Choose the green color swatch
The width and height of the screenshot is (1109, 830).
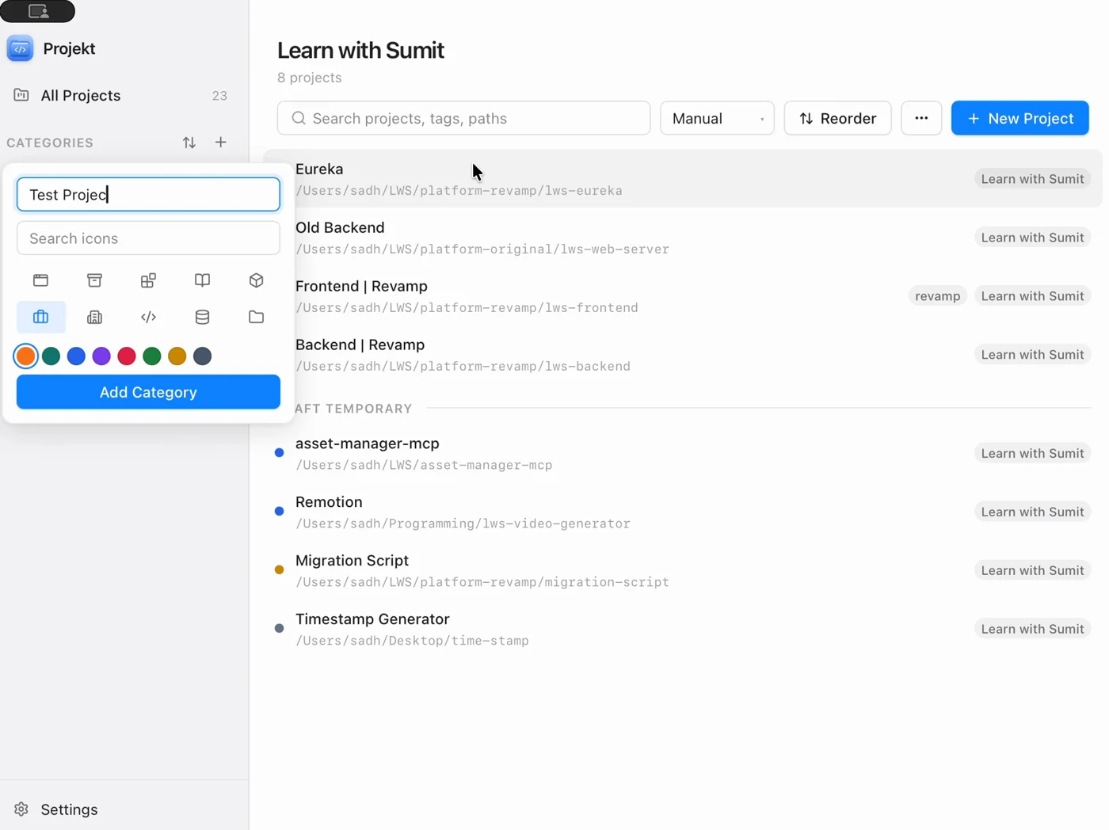click(x=152, y=356)
